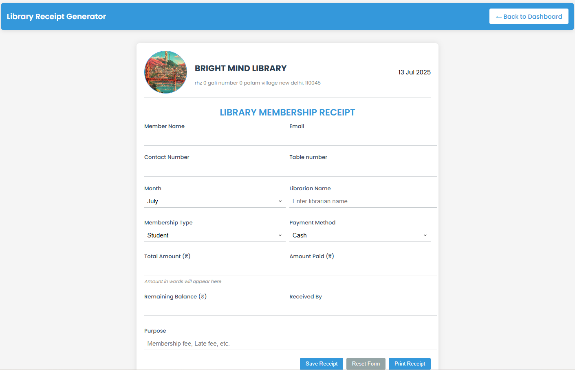Click the Month dropdown chevron arrow
Image resolution: width=575 pixels, height=370 pixels.
tap(280, 201)
